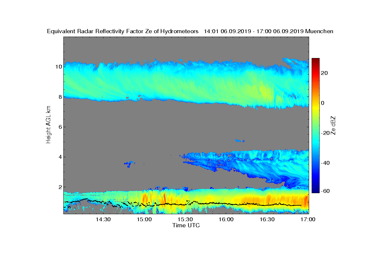Click the height tick label 2
This screenshot has width=382, height=255.
60,187
